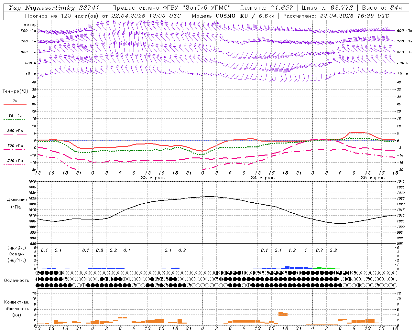Click the dashed line sample under 'Td 2м'
The height and width of the screenshot is (331, 414).
click(x=15, y=120)
